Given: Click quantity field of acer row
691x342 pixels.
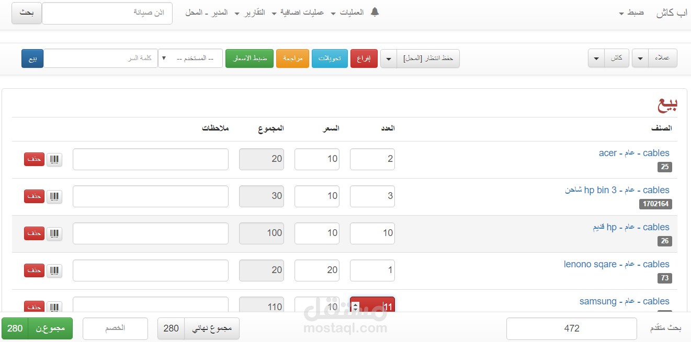Looking at the screenshot, I should point(372,159).
